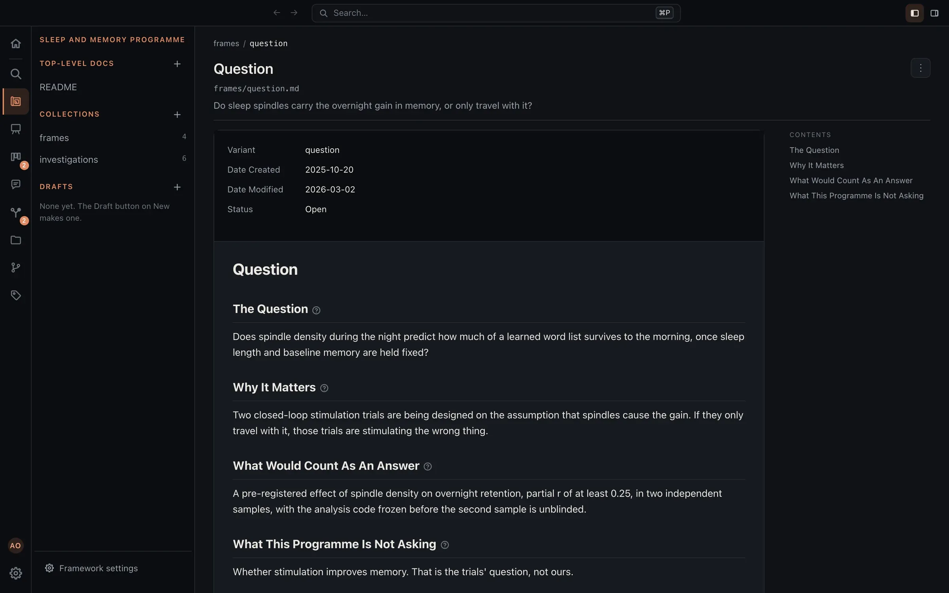
Task: Click the search magnifier sidebar icon
Action: click(x=15, y=74)
